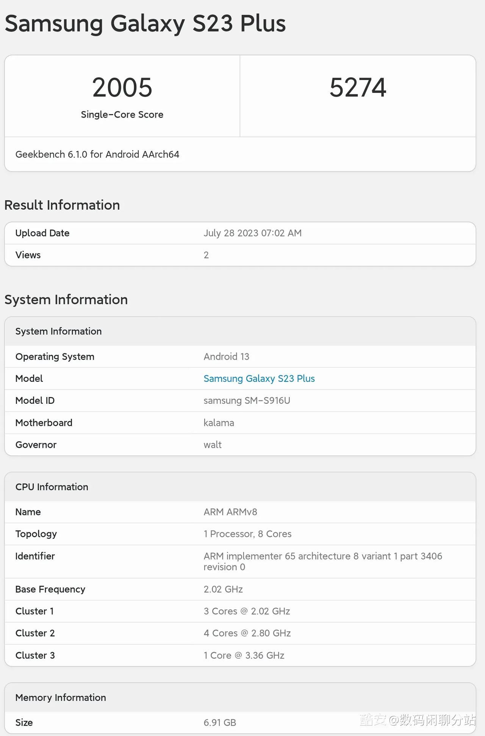Click the ARM implementer identifier text

323,561
